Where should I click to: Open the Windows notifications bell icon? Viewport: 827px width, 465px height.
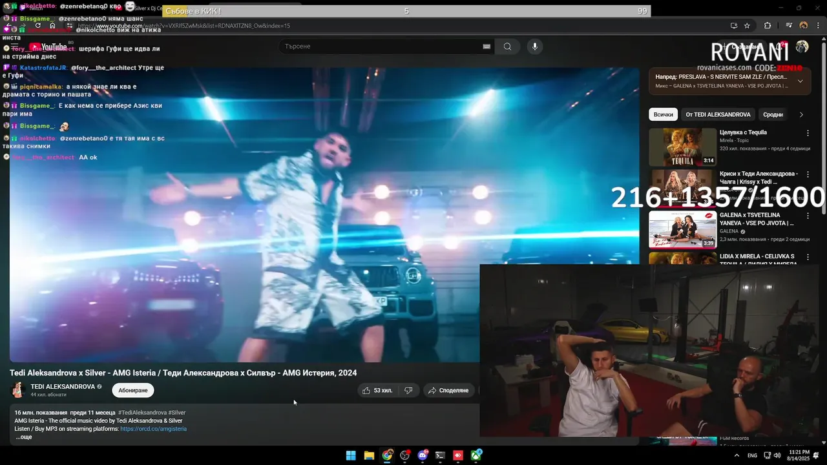tap(817, 455)
